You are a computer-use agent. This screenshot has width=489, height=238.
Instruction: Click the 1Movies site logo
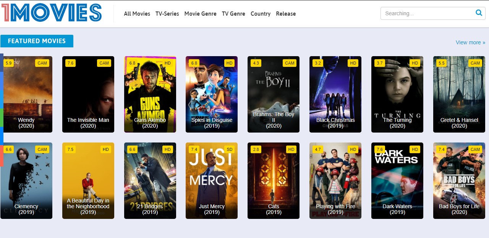pos(52,12)
